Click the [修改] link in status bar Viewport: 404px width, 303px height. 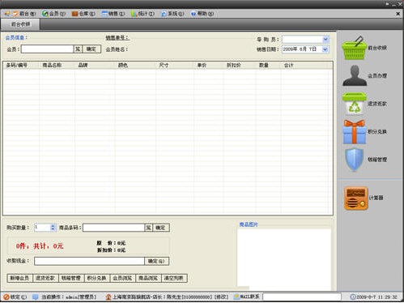(x=222, y=297)
